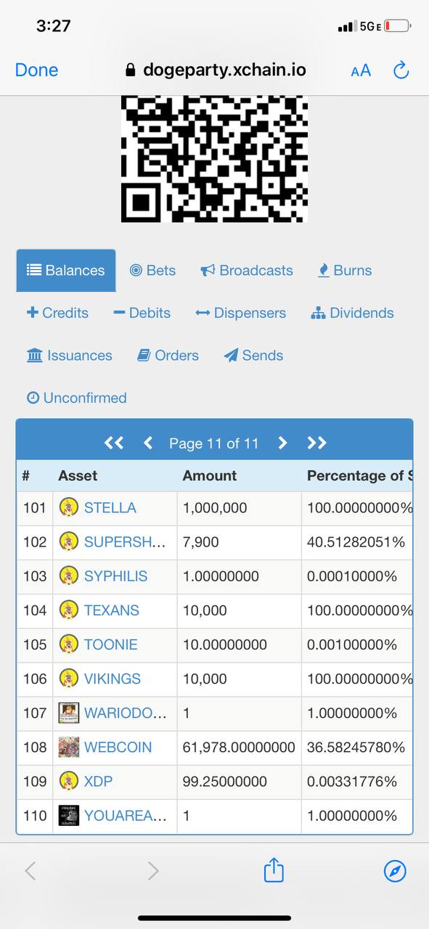Show the Debits tab

pyautogui.click(x=142, y=313)
